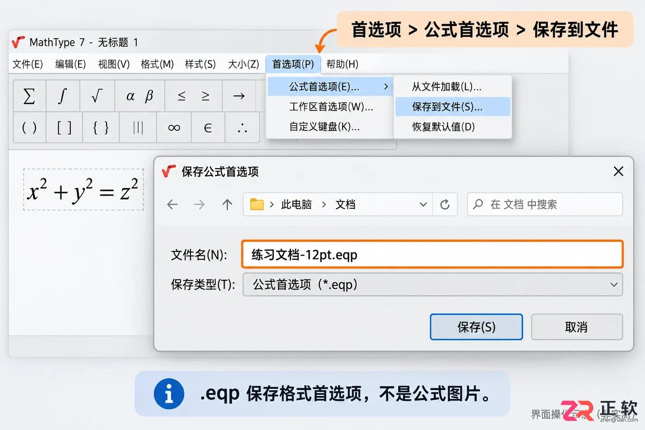The width and height of the screenshot is (645, 430).
Task: Refresh the folder location
Action: [445, 205]
